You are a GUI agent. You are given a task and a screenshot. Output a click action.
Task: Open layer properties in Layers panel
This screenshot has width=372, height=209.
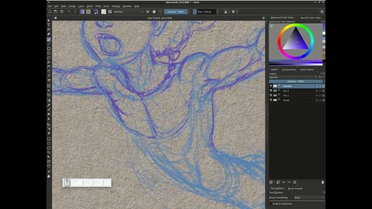click(295, 182)
